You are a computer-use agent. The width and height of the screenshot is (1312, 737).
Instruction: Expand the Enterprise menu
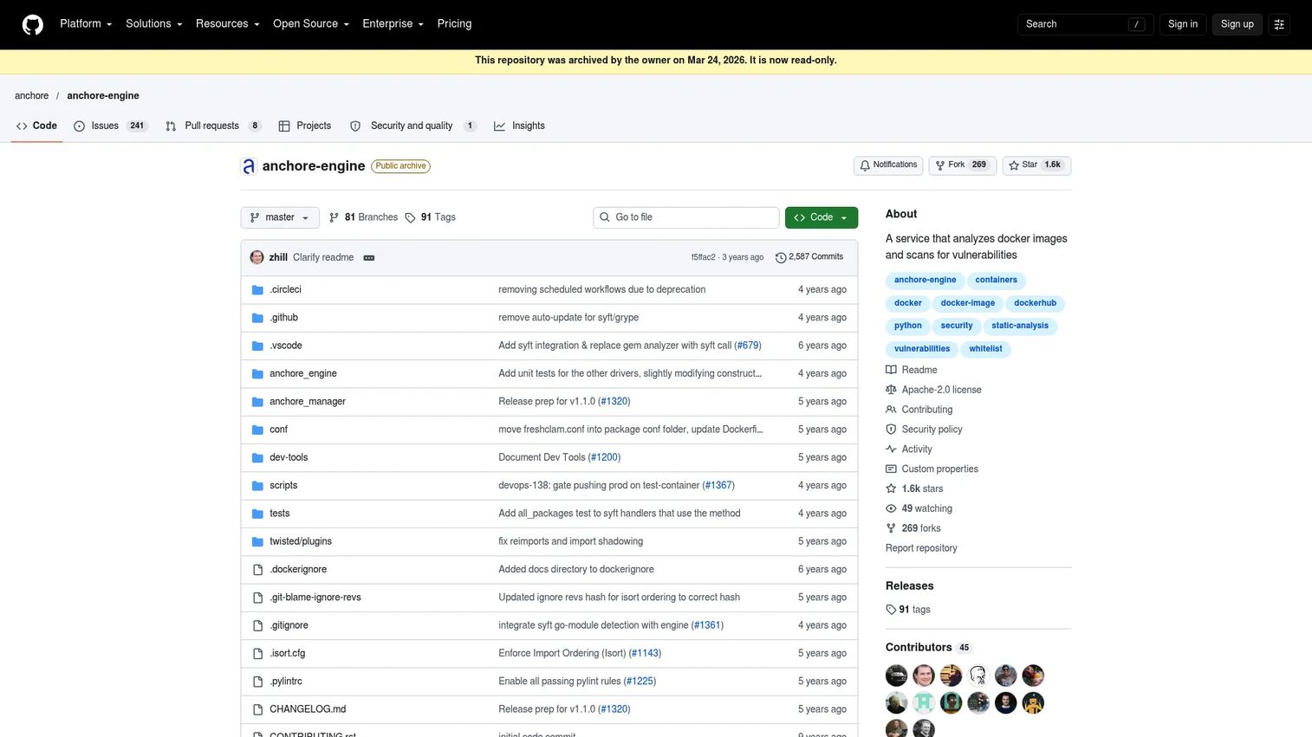[x=393, y=24]
